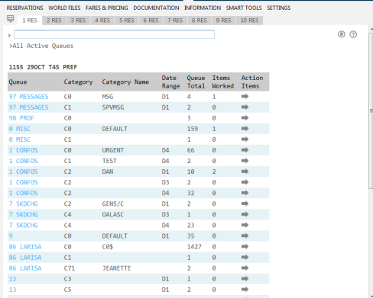Open 1 CONFOS link in URGENT row

coord(23,150)
